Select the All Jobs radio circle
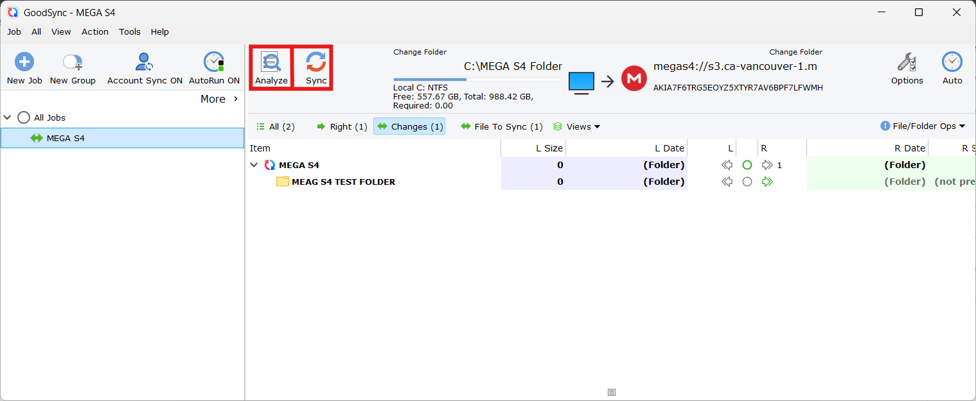The width and height of the screenshot is (976, 401). 24,117
